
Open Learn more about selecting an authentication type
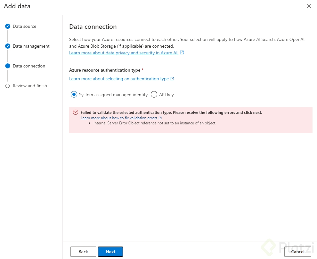coord(119,79)
